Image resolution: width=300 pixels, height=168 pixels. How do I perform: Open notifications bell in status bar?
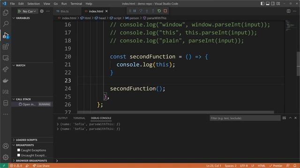point(295,166)
